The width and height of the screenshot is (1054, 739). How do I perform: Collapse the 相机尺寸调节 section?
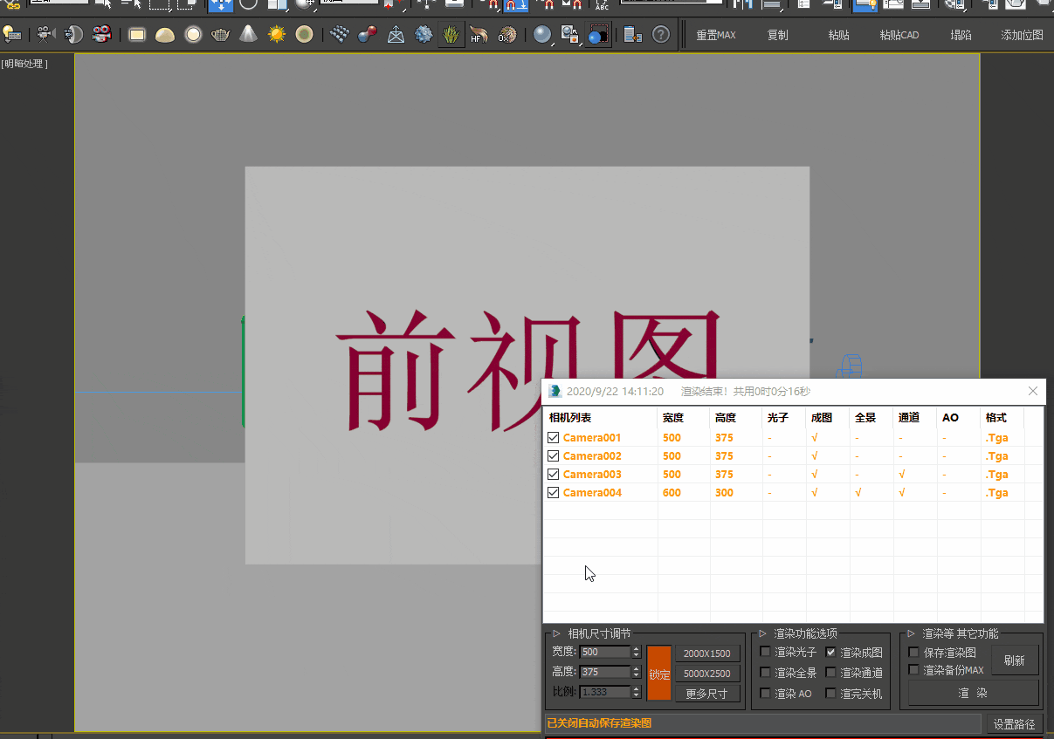click(556, 633)
